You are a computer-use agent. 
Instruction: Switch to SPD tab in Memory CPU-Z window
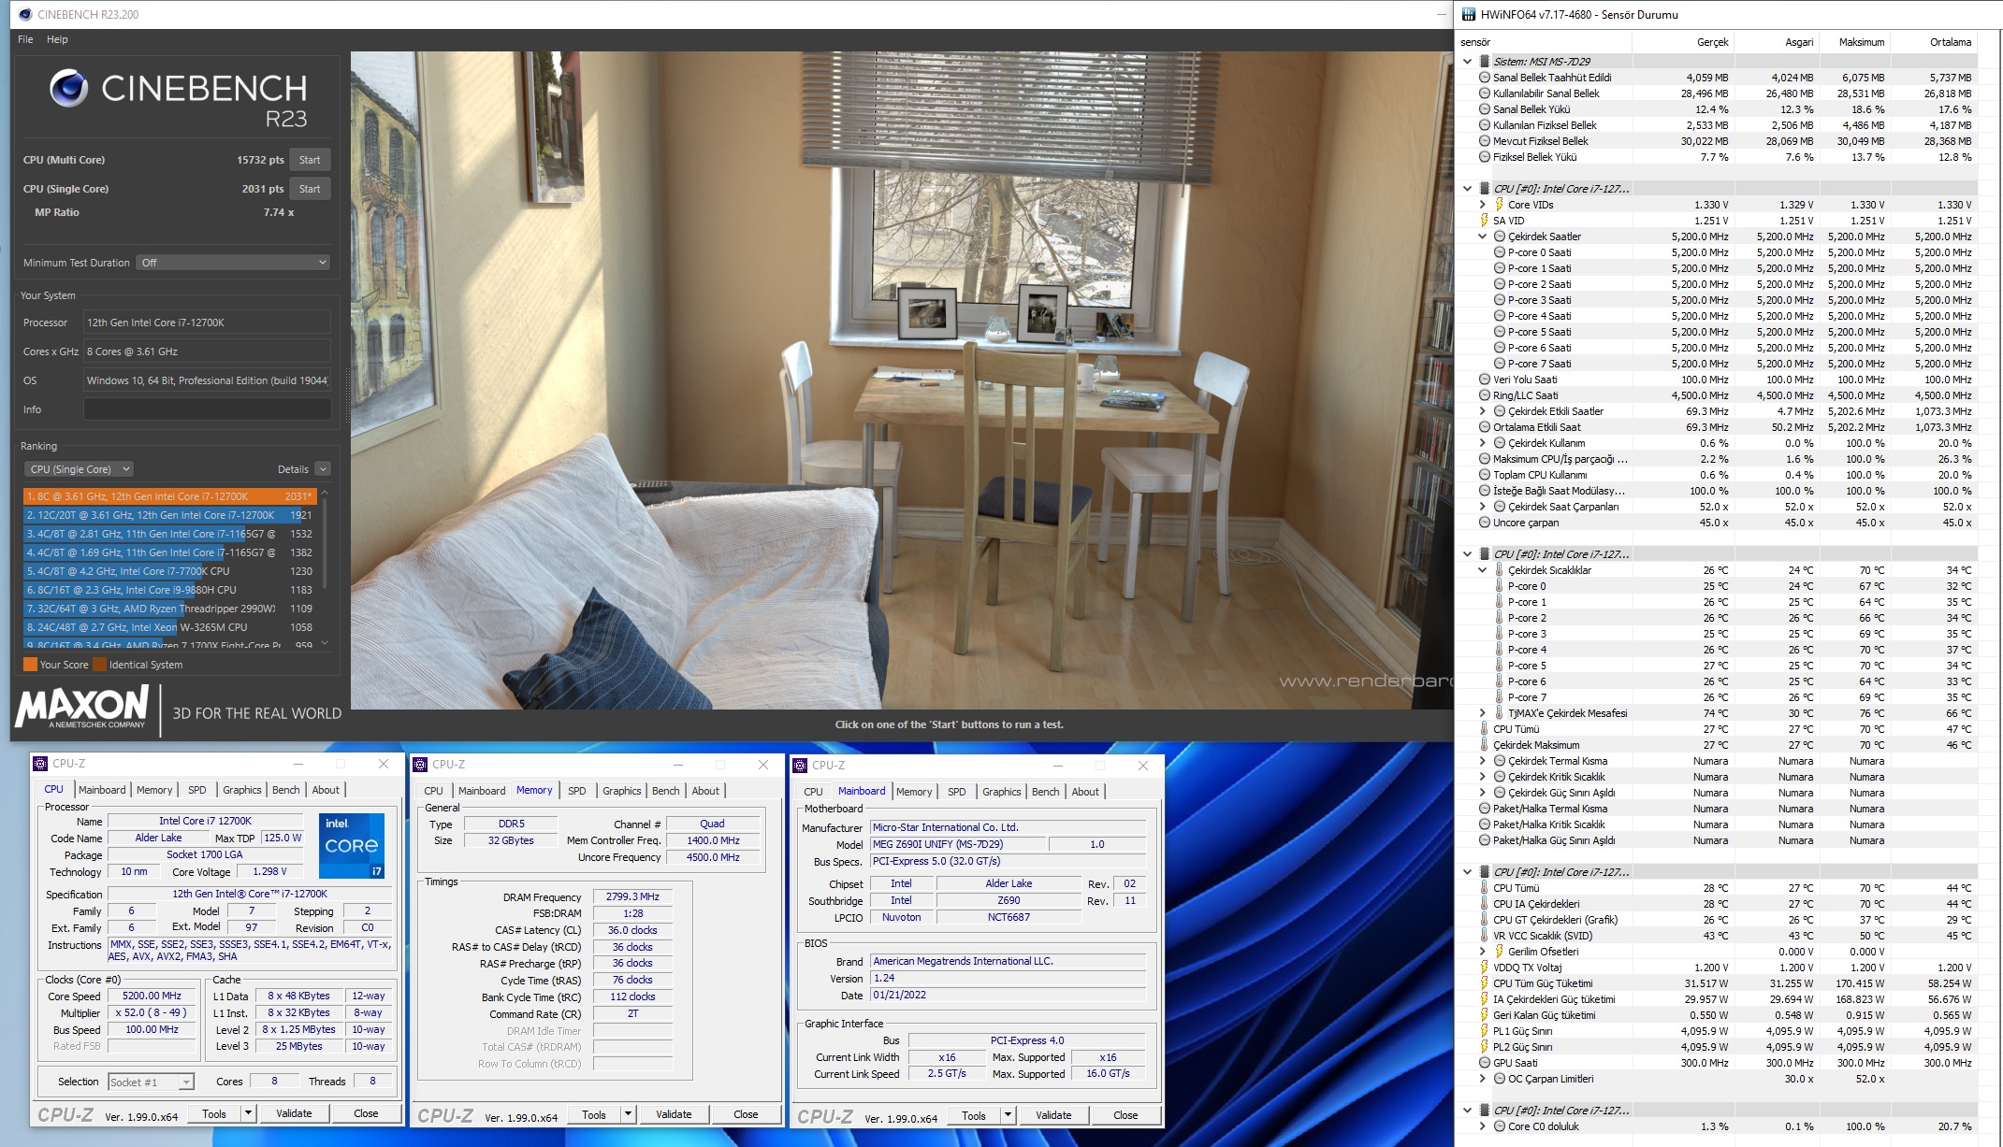point(577,791)
